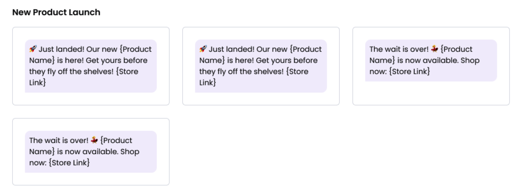This screenshot has width=523, height=194.
Task: Click {Store Link} placeholder in the third template
Action: click(409, 72)
